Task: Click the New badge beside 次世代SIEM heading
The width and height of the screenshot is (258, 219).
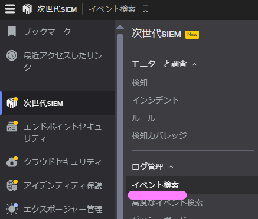Action: coord(192,35)
